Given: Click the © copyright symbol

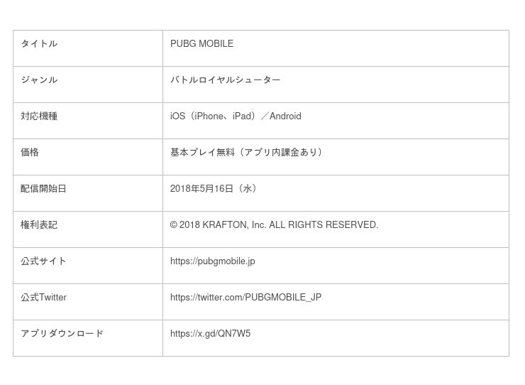Looking at the screenshot, I should click(x=174, y=225).
